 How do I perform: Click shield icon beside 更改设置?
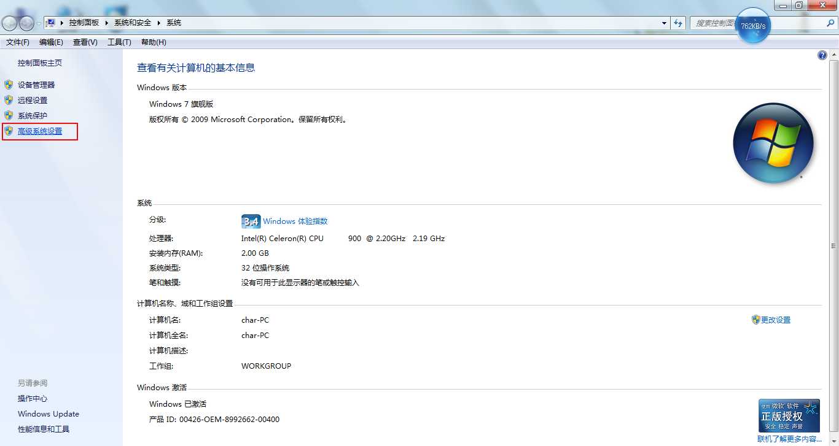pos(756,320)
